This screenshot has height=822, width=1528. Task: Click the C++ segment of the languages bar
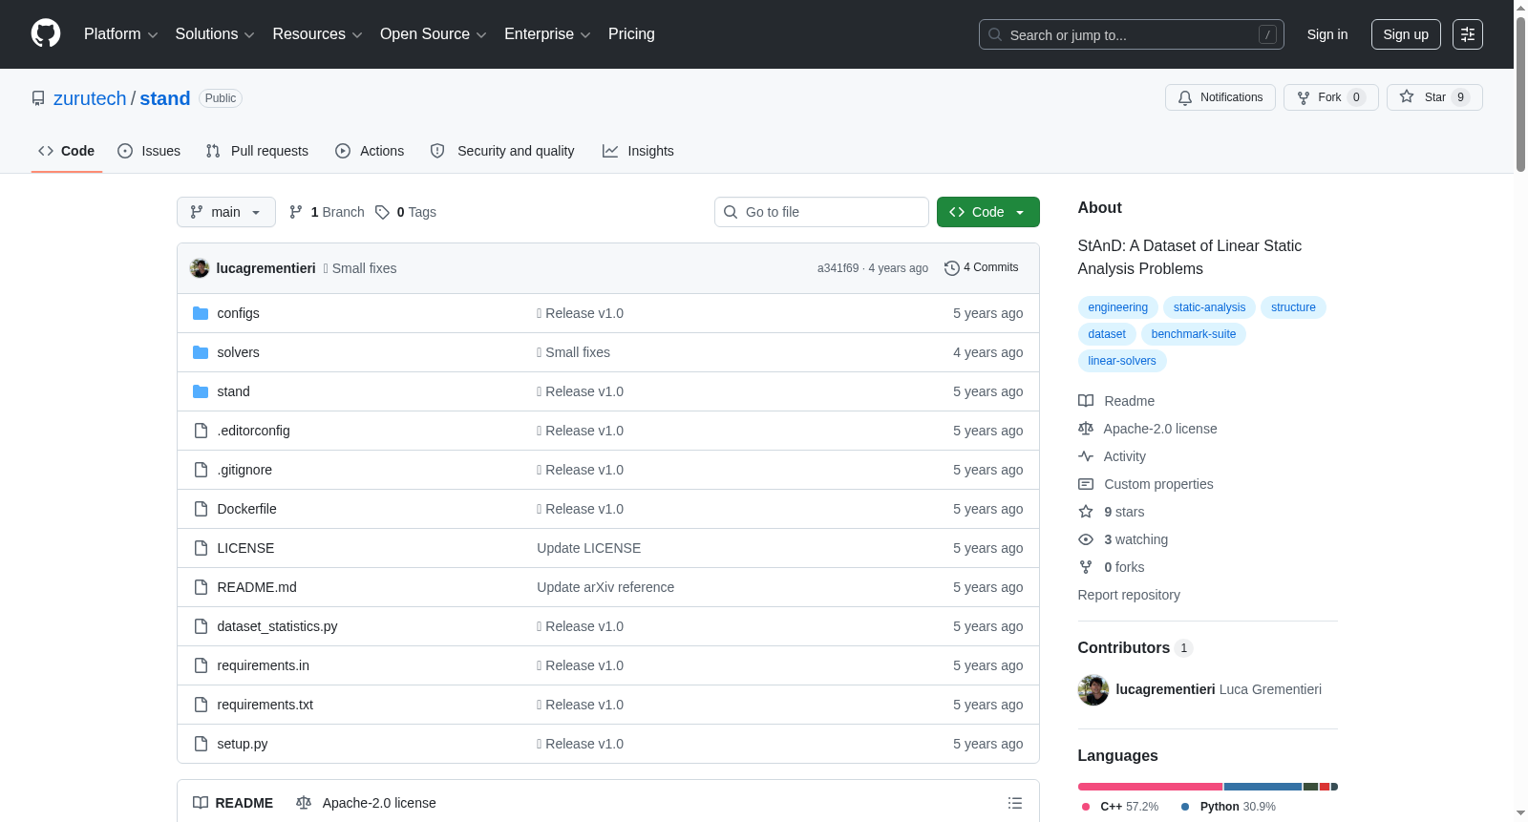coord(1150,787)
